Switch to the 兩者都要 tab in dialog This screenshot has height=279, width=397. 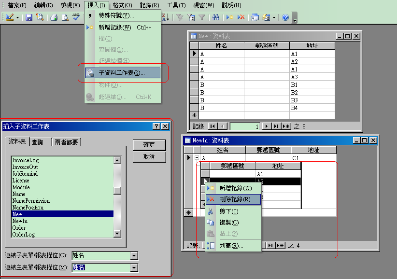coord(66,142)
